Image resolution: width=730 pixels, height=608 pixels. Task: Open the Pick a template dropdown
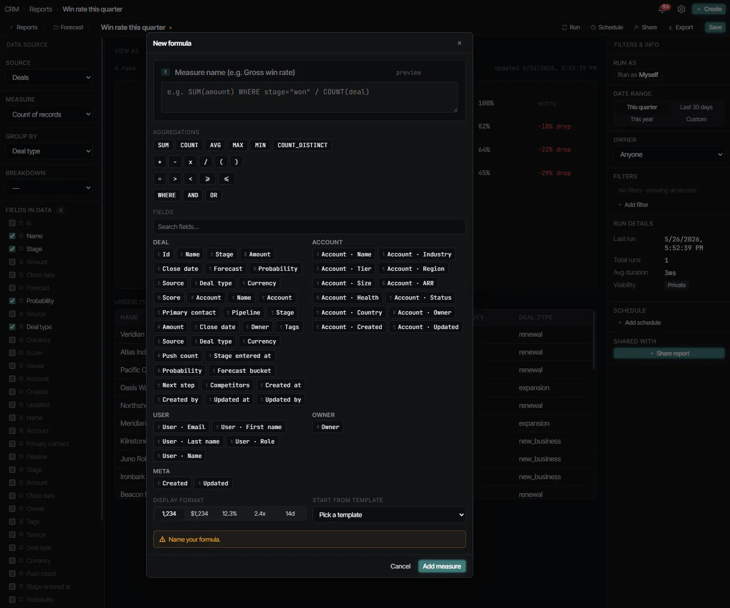coord(389,515)
